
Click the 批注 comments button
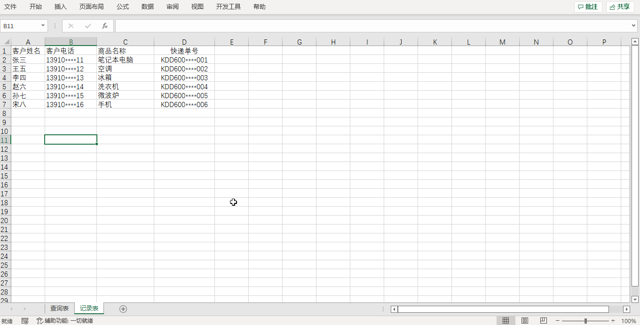click(x=588, y=7)
